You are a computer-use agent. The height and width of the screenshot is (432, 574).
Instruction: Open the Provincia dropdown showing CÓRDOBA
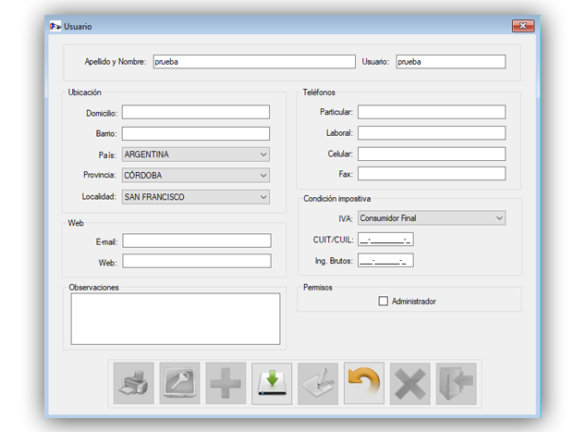tap(196, 175)
